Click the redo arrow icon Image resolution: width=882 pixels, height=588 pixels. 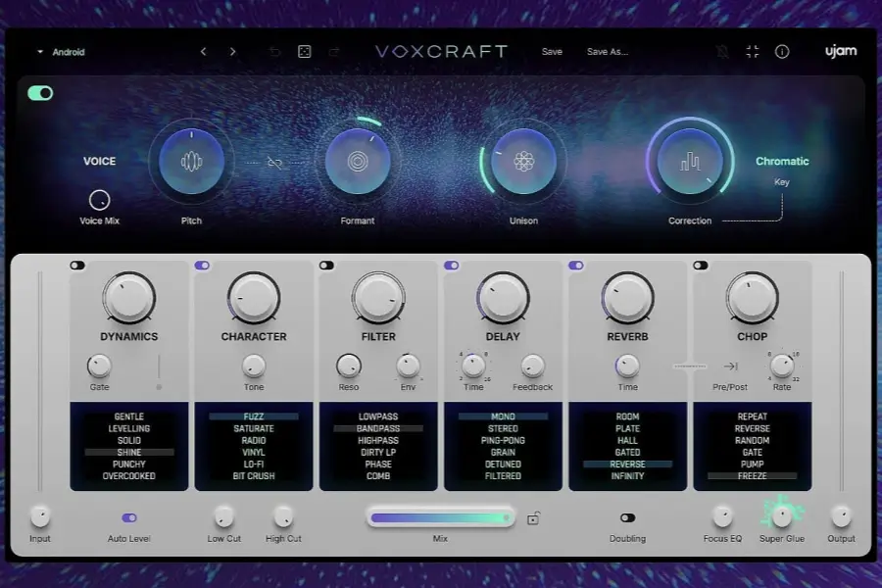point(333,51)
